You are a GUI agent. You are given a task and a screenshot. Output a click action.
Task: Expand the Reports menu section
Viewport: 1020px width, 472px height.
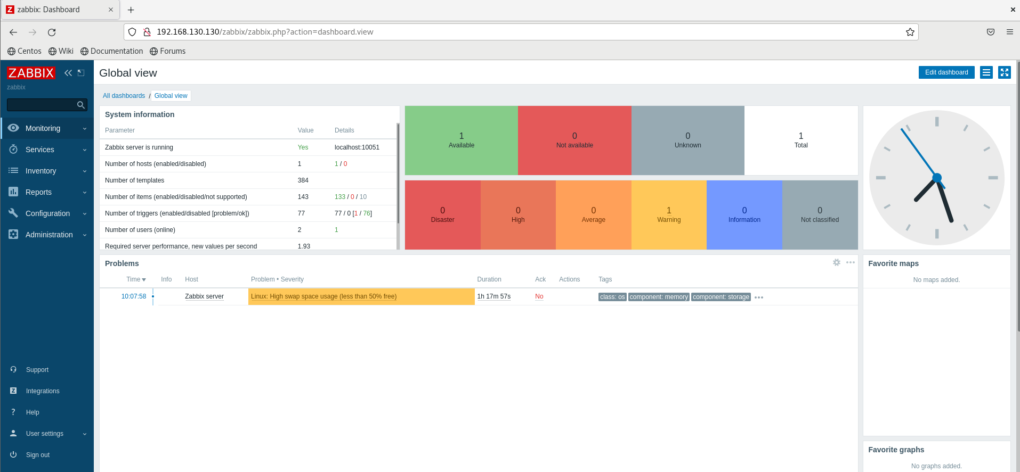[x=47, y=192]
